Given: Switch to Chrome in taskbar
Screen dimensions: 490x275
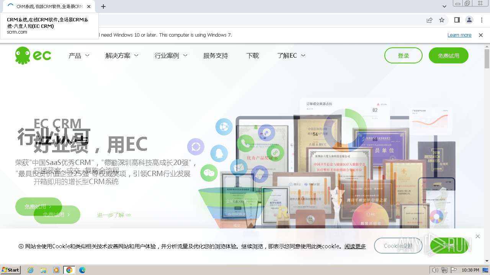Looking at the screenshot, I should coord(69,270).
